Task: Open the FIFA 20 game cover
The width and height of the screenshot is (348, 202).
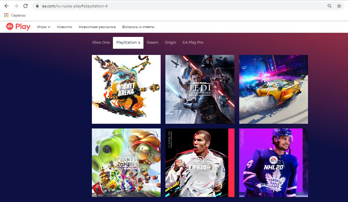Action: [200, 163]
